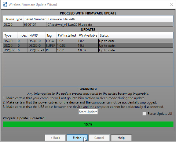Close the Wireless Firmware Update Wizard window
Viewport: 176px width, 142px height.
[172, 4]
